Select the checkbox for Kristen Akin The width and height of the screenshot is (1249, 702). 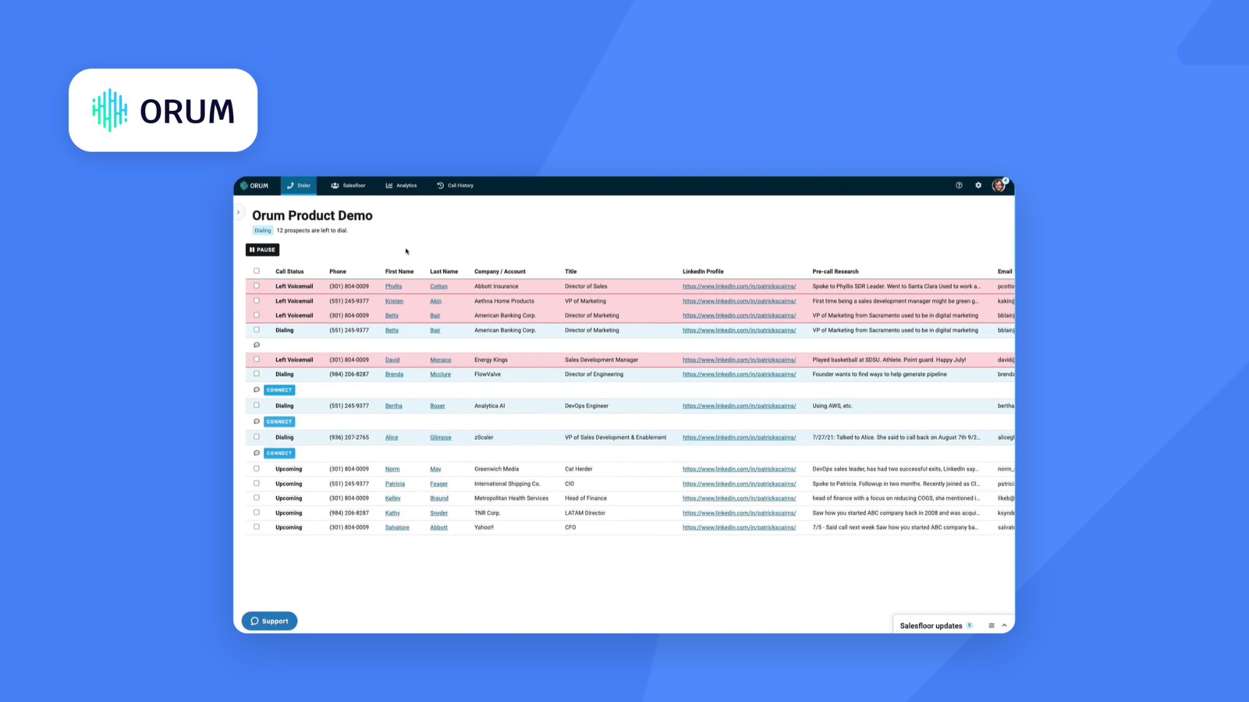(x=257, y=301)
